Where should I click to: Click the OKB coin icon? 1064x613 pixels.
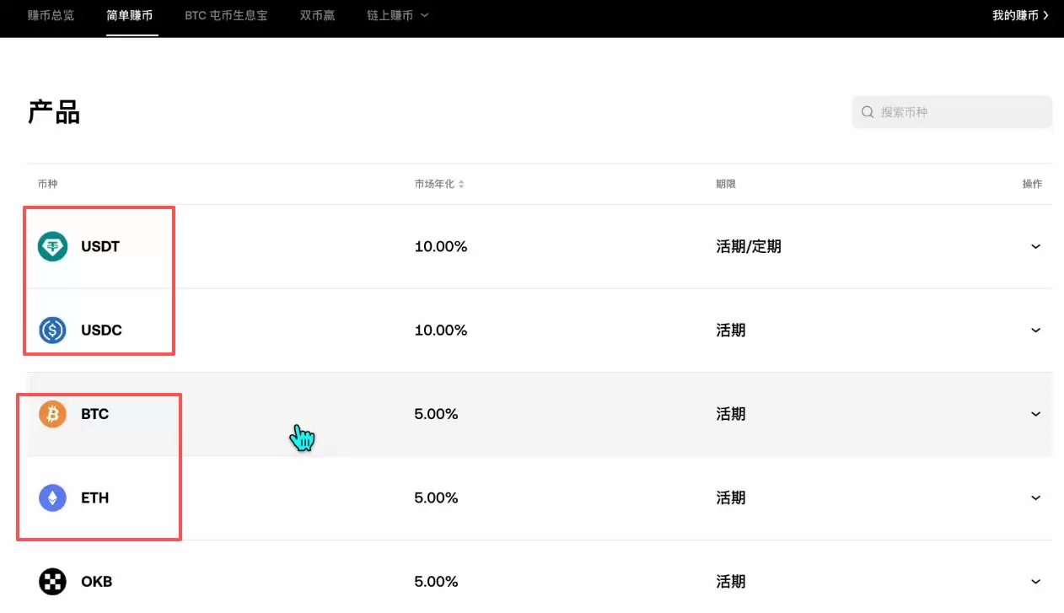tap(51, 581)
